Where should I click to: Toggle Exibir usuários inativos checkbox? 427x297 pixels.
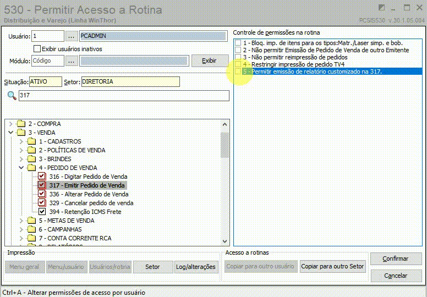click(36, 49)
